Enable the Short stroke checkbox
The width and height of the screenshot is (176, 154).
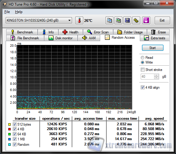pos(143,69)
